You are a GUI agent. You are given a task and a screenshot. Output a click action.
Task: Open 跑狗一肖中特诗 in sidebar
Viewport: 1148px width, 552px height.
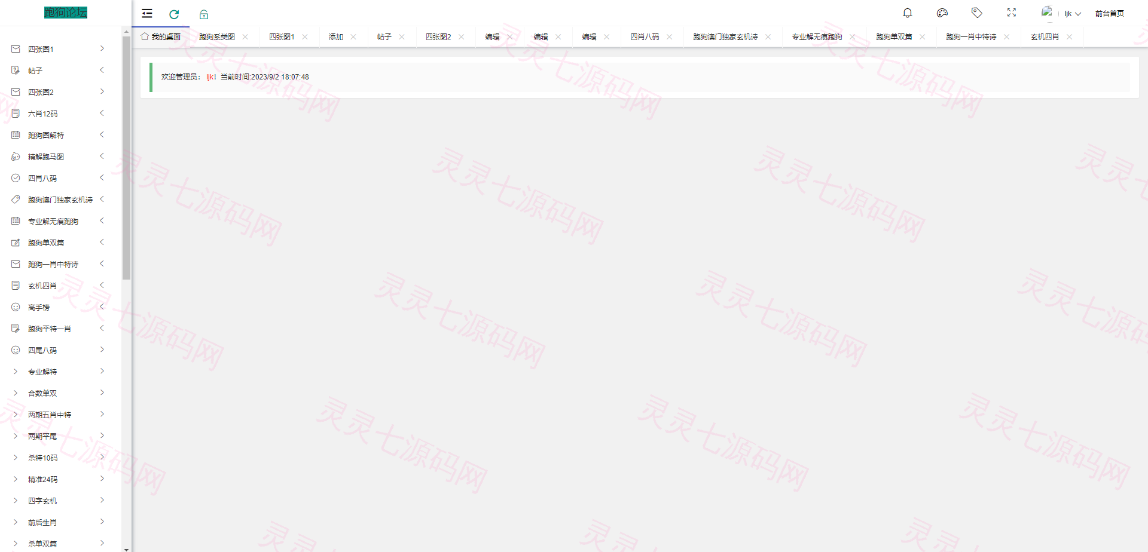click(53, 264)
